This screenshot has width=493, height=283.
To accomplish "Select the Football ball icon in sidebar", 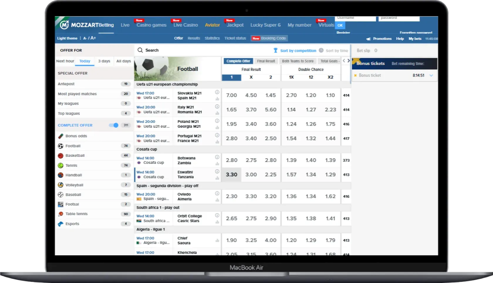I will click(x=60, y=146).
